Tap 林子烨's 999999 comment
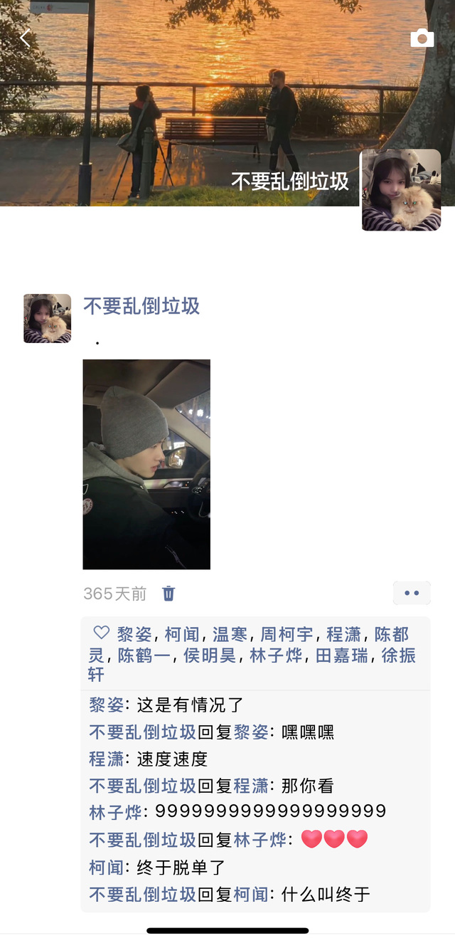Screen dimensions: 455x943 pos(270,811)
